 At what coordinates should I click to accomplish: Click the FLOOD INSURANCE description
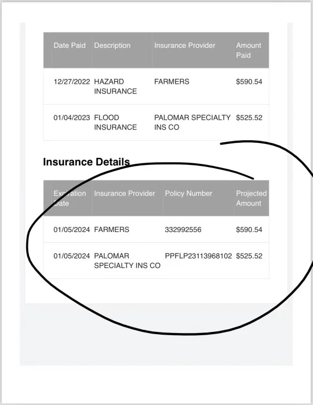(115, 122)
